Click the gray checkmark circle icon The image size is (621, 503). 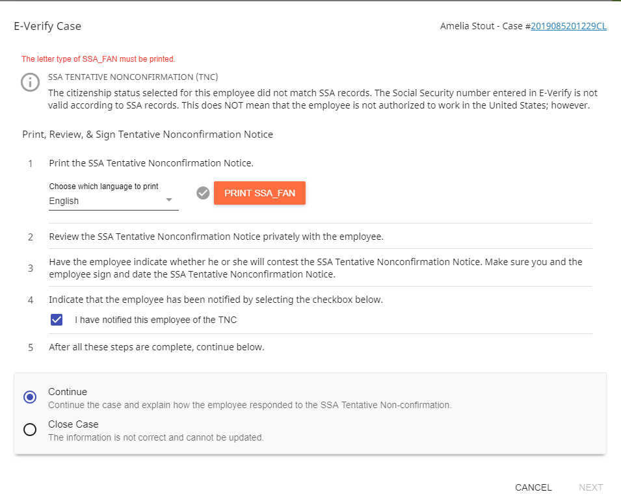pos(203,193)
